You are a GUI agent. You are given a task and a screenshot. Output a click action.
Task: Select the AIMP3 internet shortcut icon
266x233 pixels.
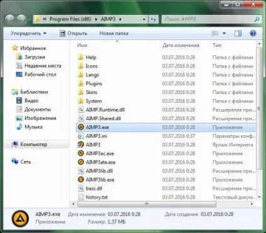pos(81,145)
